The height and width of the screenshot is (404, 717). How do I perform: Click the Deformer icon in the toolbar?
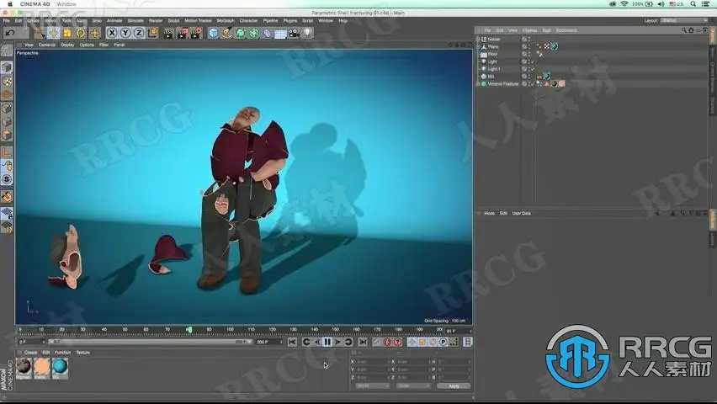267,33
